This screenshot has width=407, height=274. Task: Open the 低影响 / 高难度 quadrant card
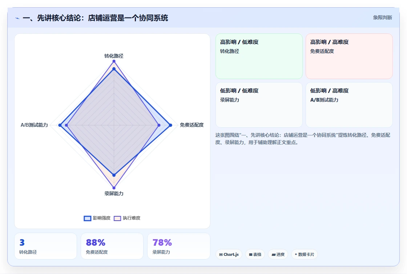[349, 105]
